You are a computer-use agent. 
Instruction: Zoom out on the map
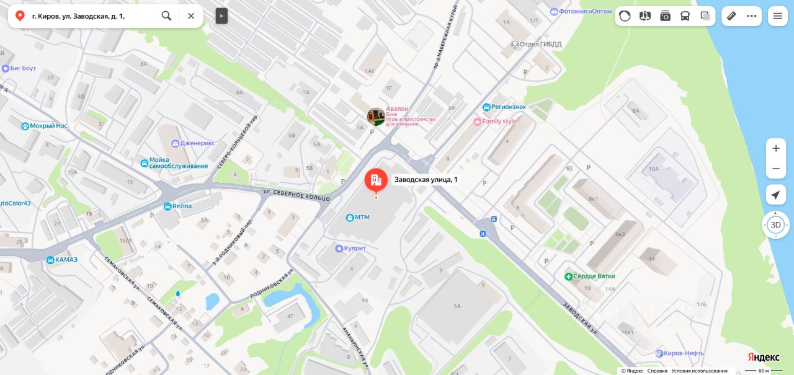pos(776,169)
